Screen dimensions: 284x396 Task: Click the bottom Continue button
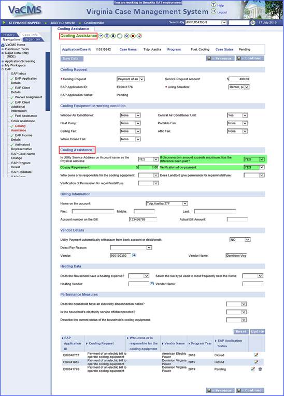click(x=250, y=390)
